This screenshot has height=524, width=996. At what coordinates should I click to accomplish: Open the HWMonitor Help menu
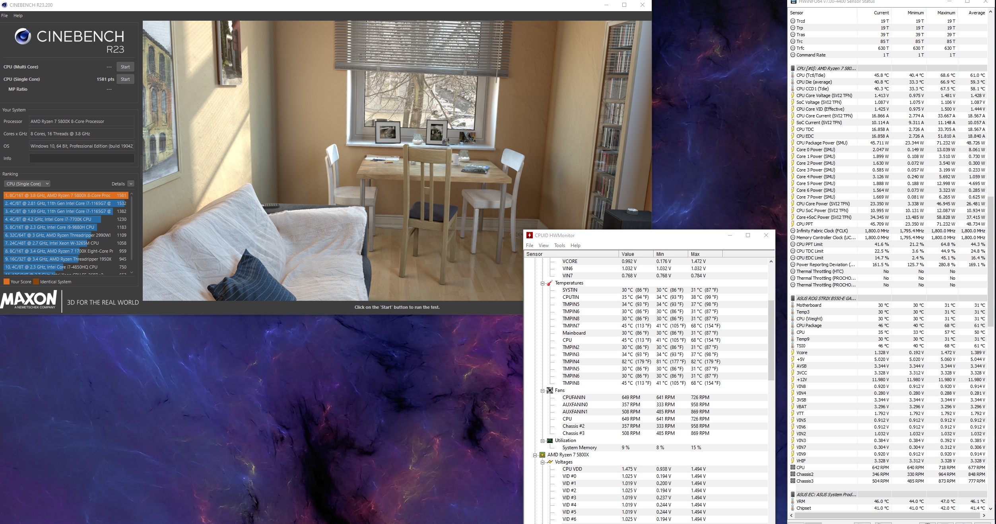click(575, 245)
